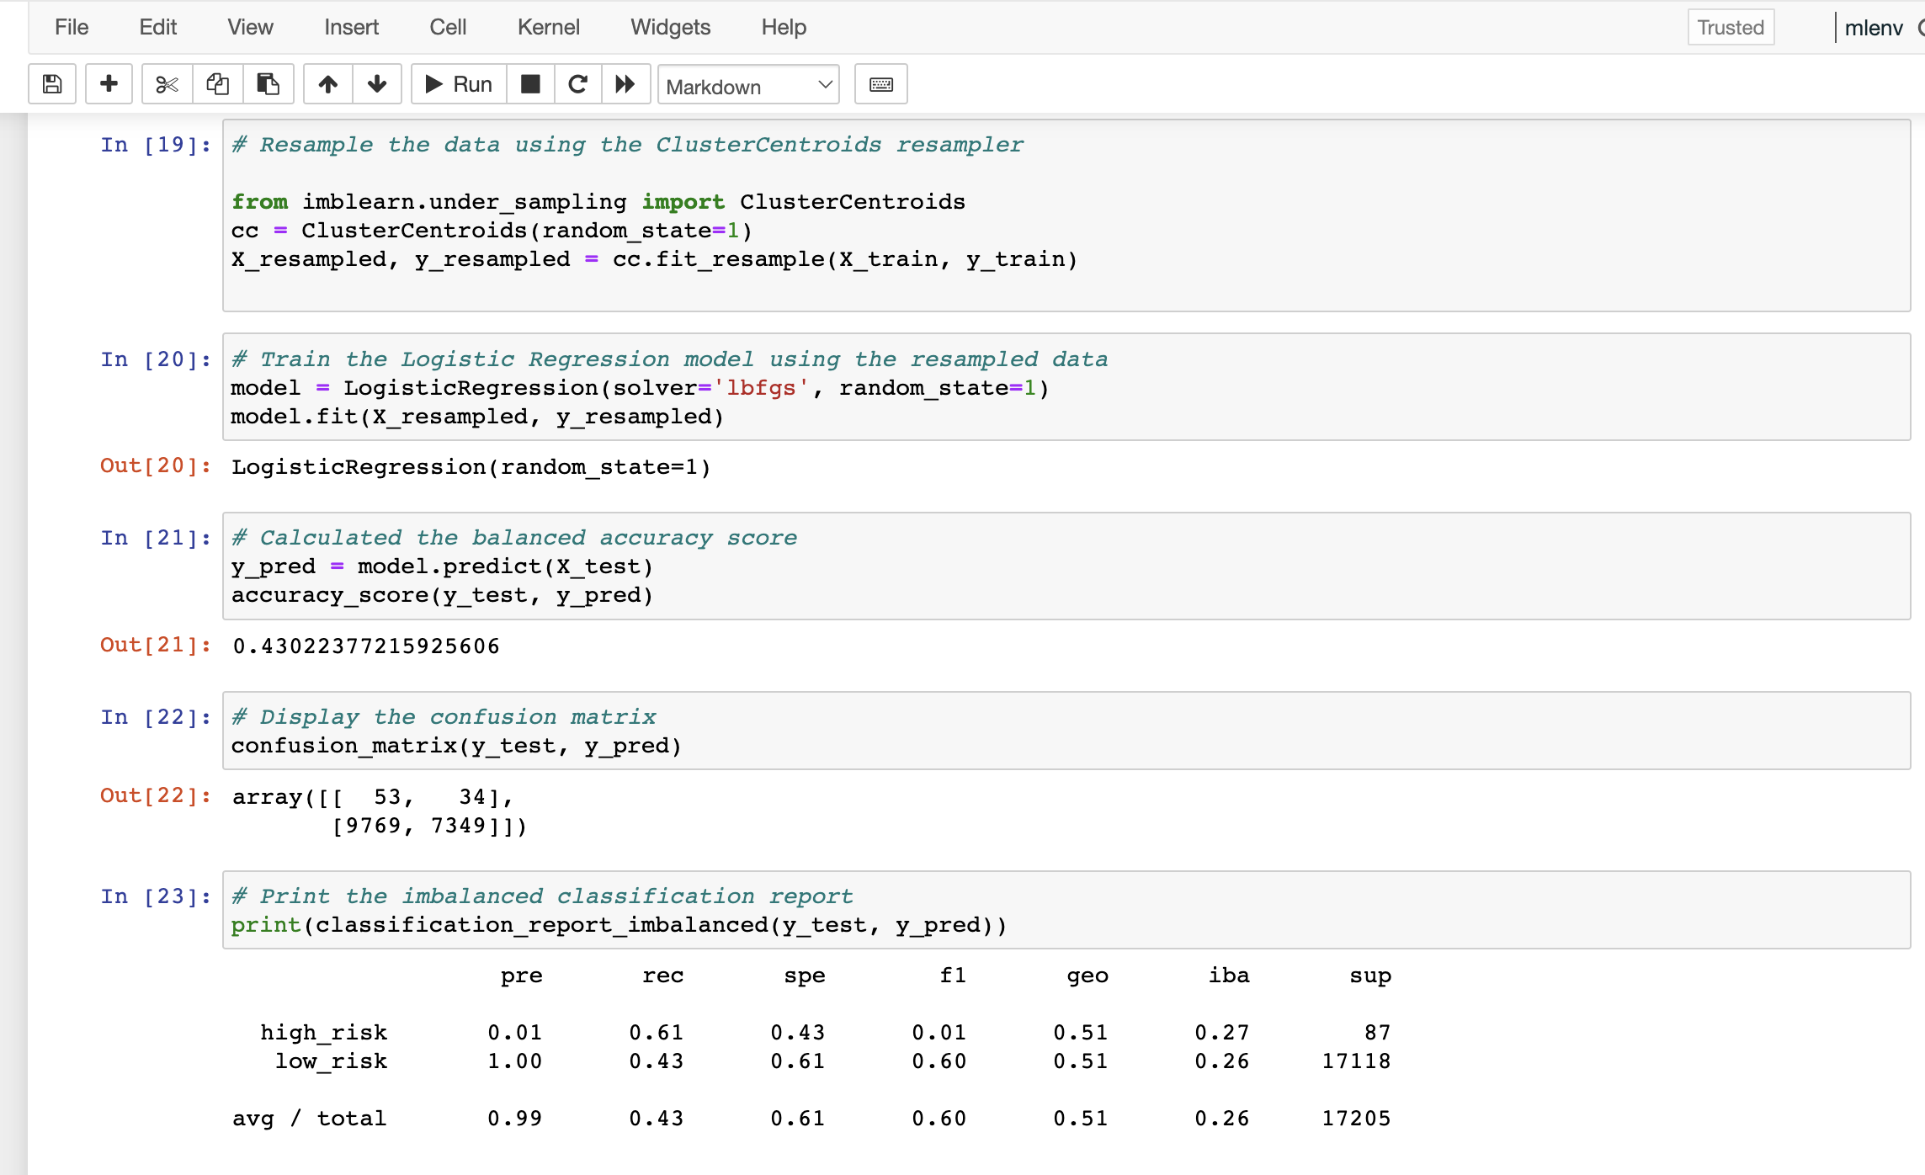The height and width of the screenshot is (1175, 1925).
Task: Move the selected cell down
Action: pos(376,84)
